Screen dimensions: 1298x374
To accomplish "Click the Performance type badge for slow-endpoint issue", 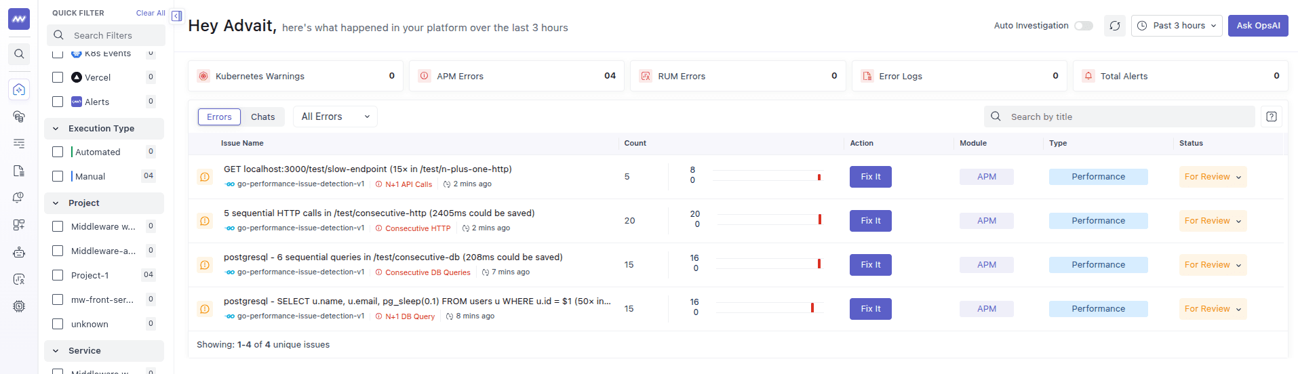I will click(1099, 177).
